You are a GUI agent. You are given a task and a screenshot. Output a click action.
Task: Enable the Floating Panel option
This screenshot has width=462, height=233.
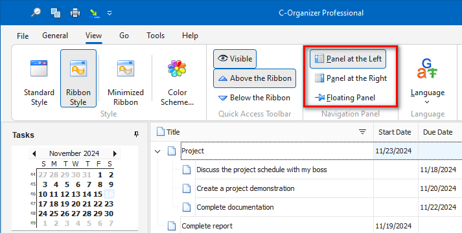(345, 98)
